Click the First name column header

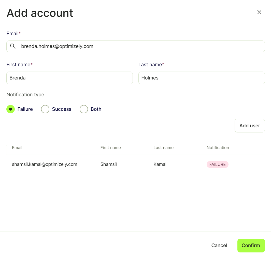click(x=111, y=147)
